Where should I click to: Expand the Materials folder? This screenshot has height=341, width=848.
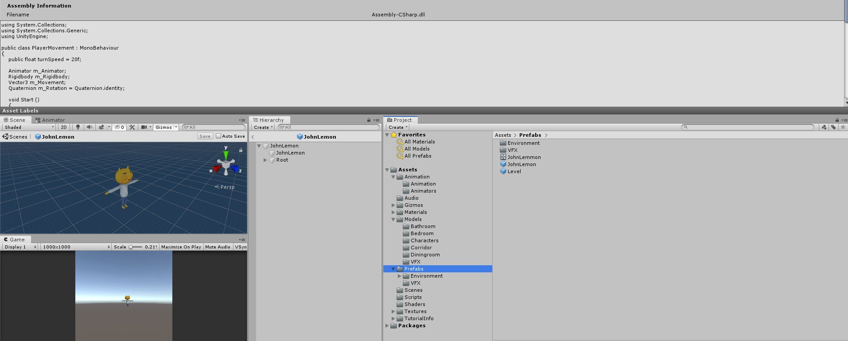pyautogui.click(x=393, y=212)
